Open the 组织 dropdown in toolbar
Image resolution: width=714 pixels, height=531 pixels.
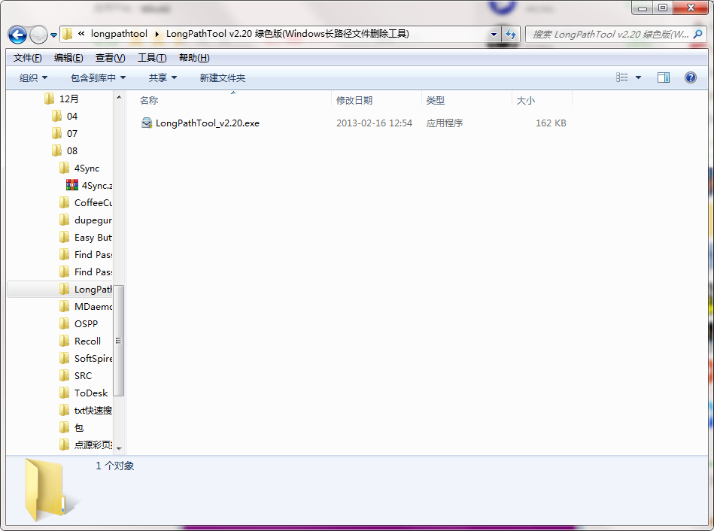pos(33,78)
